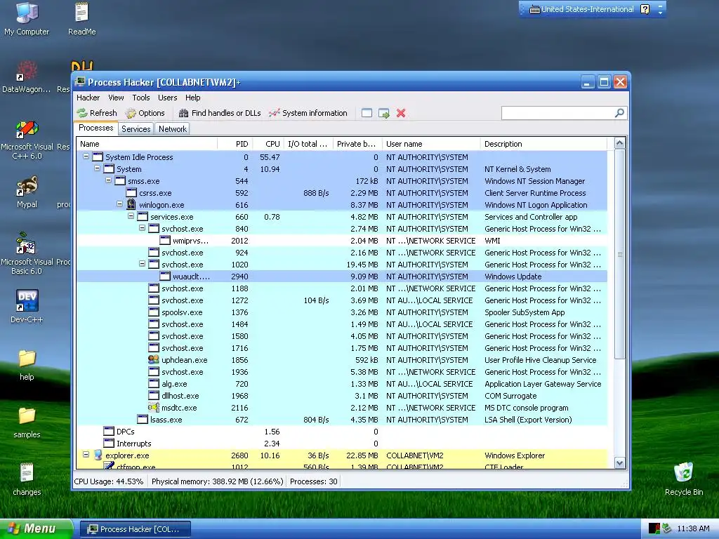Collapse the smss.exe tree node
Image resolution: width=719 pixels, height=539 pixels.
(x=109, y=180)
